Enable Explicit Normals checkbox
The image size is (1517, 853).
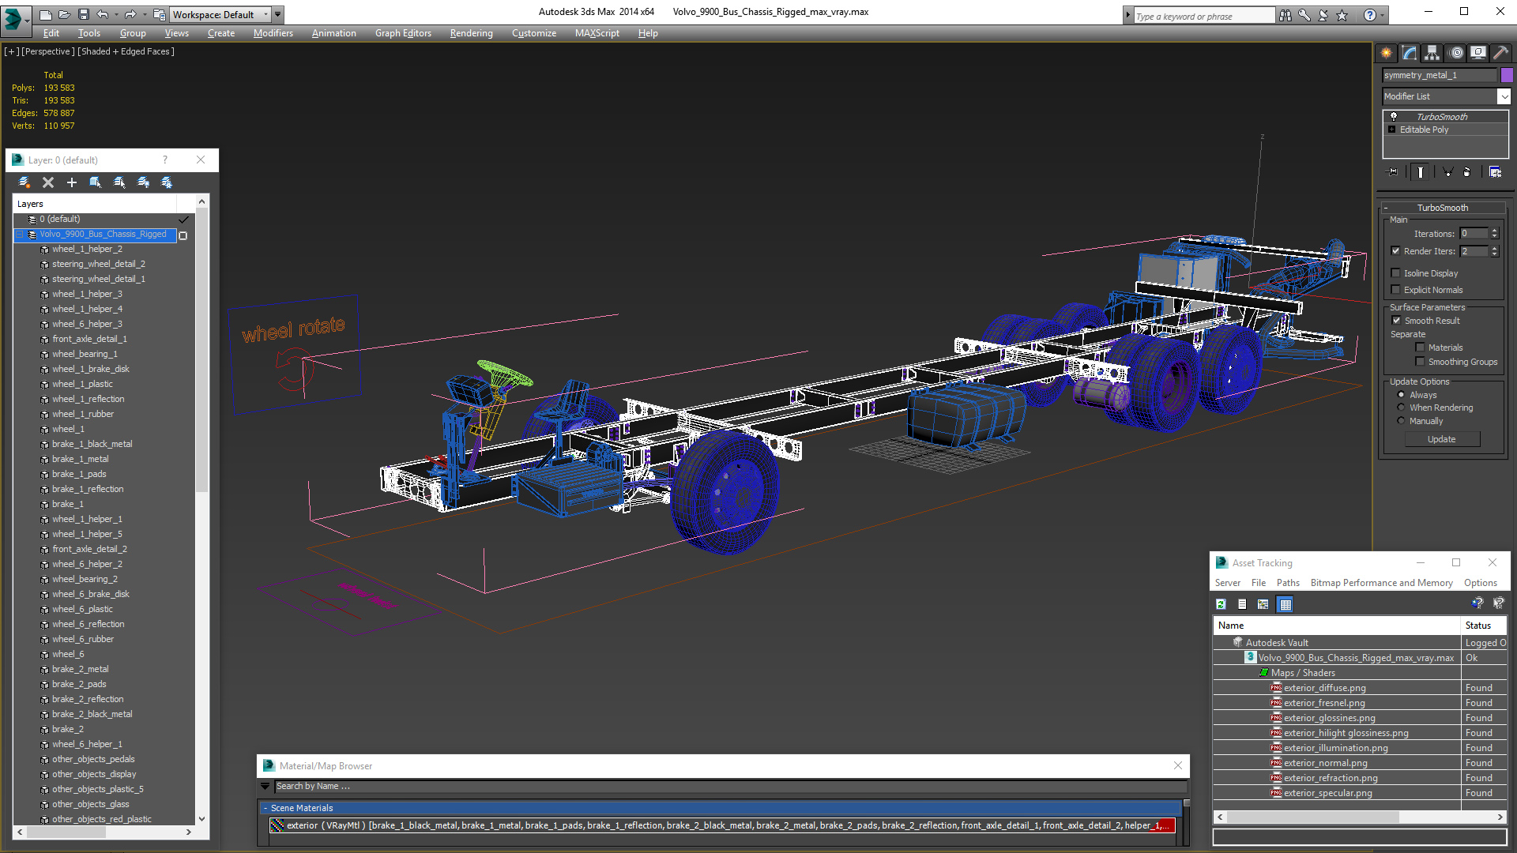pyautogui.click(x=1396, y=290)
